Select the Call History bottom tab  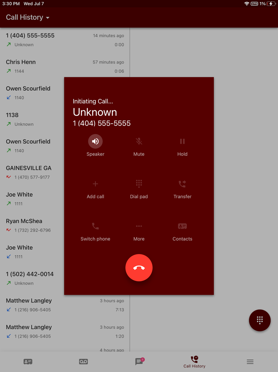coord(194,362)
